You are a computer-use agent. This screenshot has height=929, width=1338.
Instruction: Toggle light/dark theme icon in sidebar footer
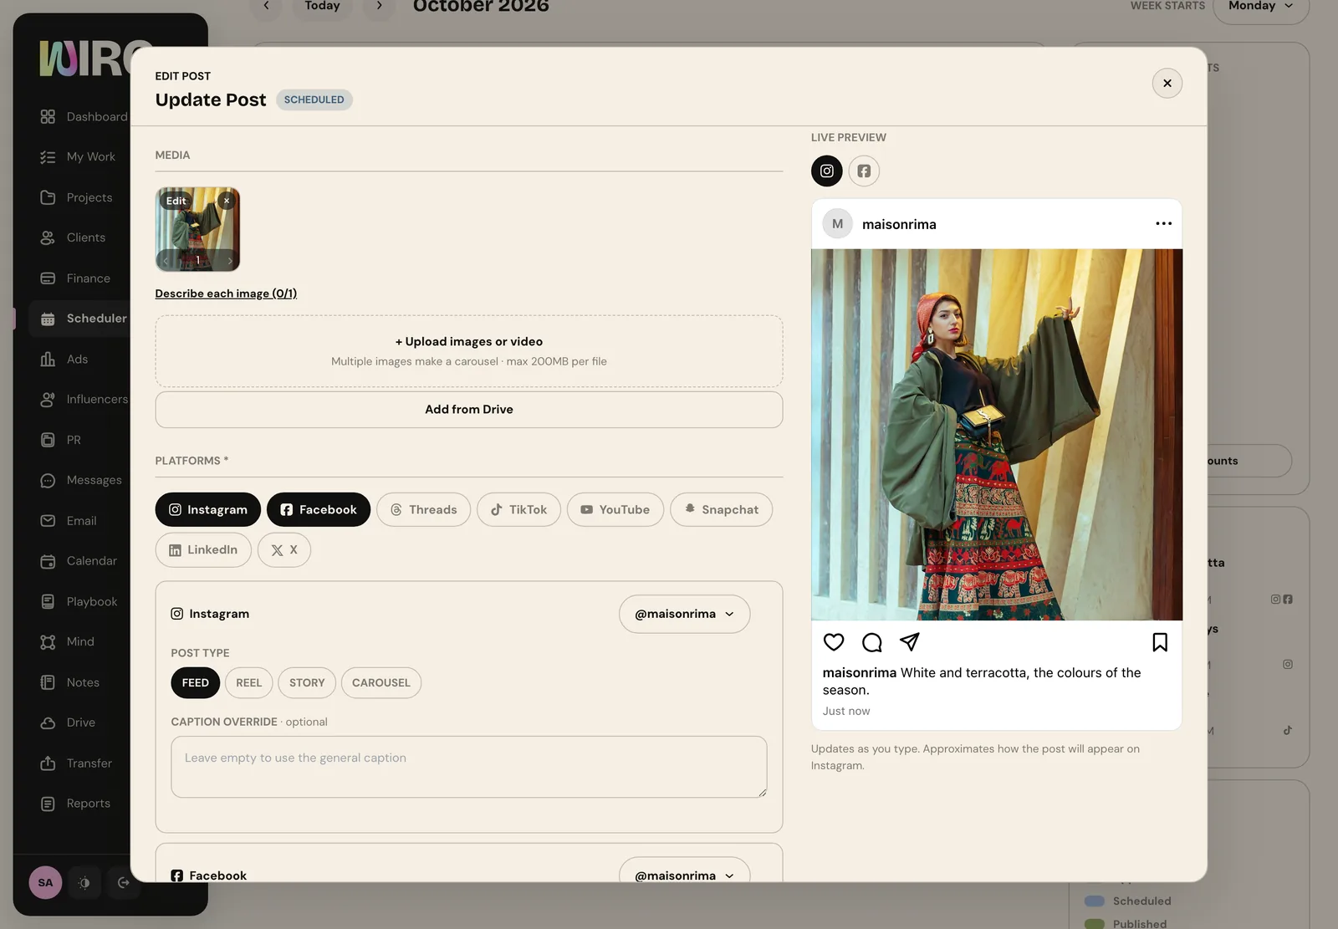(x=84, y=882)
